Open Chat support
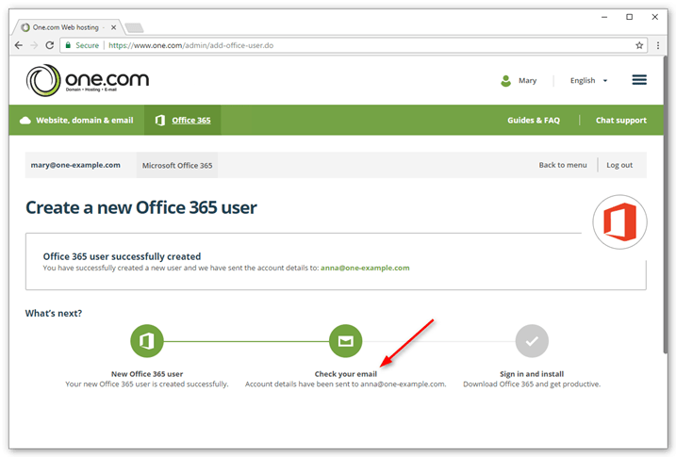 click(x=620, y=121)
